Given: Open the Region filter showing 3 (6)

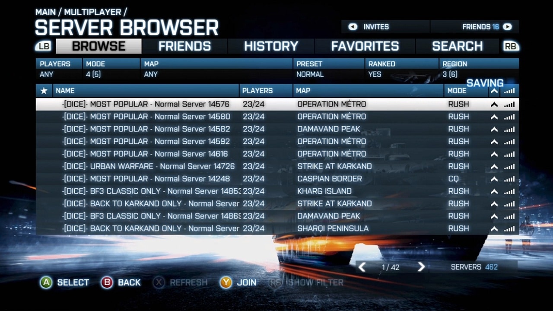Looking at the screenshot, I should pos(478,69).
